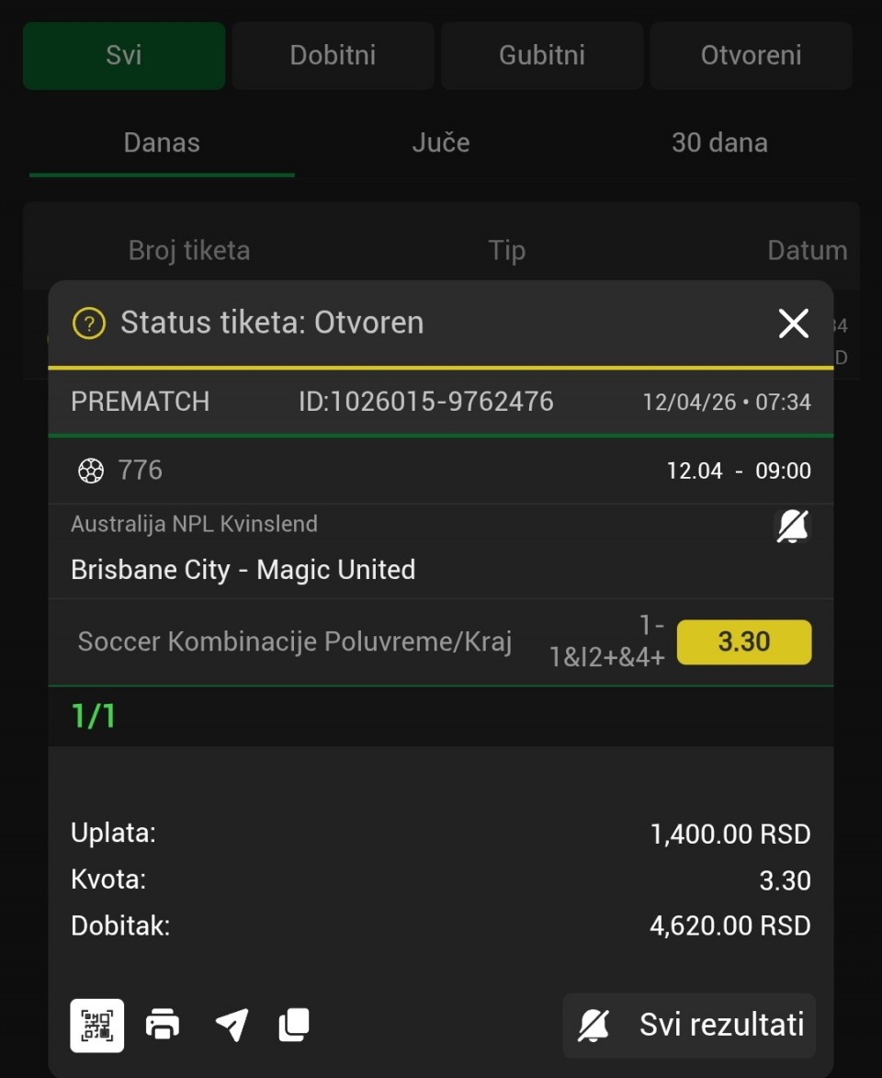
Task: Switch to Juče date range
Action: [441, 143]
